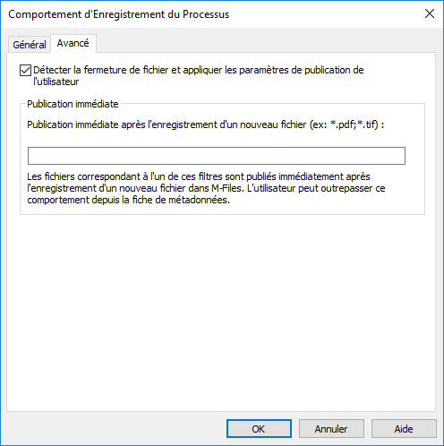Viewport: 444px width, 446px height.
Task: Click the Détecter la fermeture de fichier label text
Action: coord(199,75)
